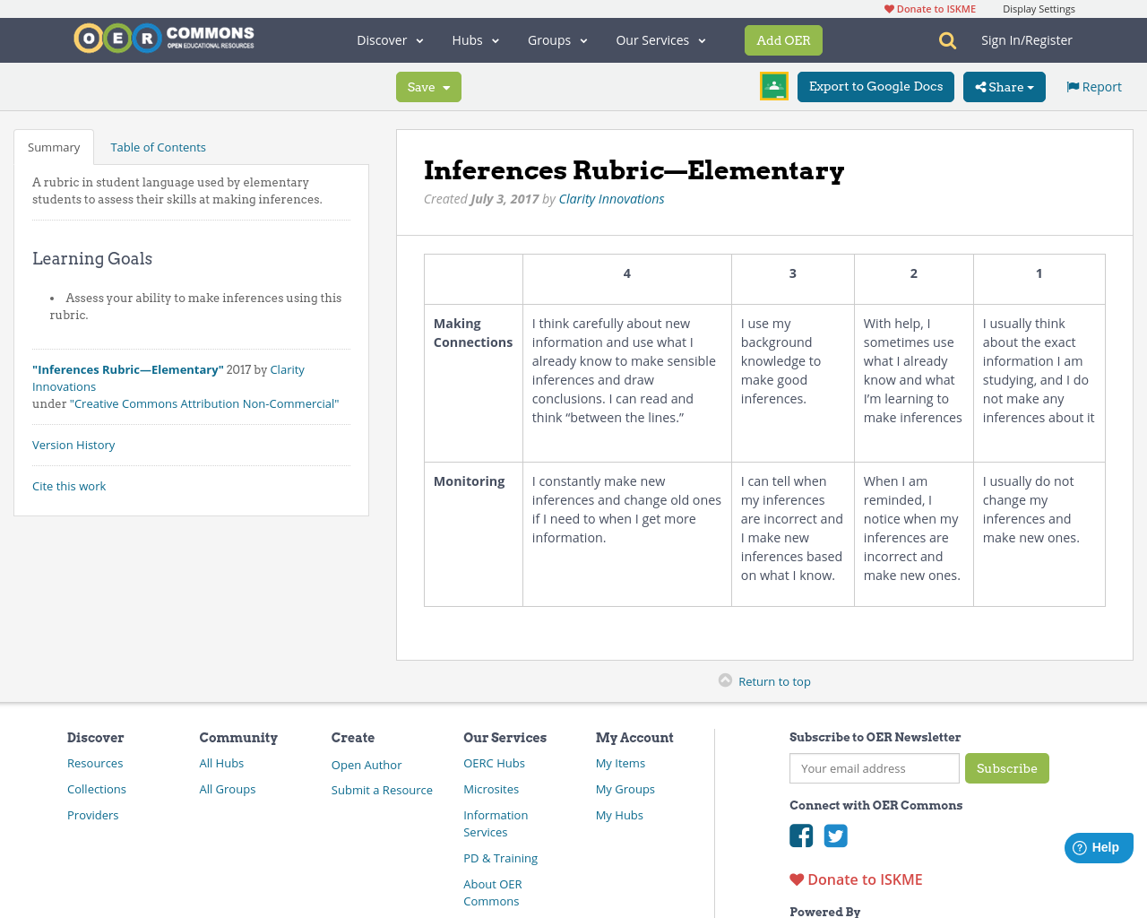Image resolution: width=1147 pixels, height=918 pixels.
Task: Open the Help widget
Action: coord(1098,846)
